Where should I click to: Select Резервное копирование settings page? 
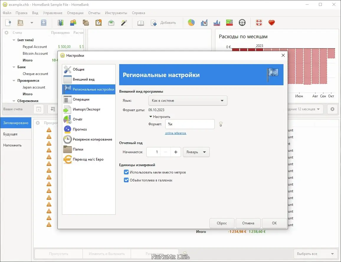pyautogui.click(x=89, y=139)
